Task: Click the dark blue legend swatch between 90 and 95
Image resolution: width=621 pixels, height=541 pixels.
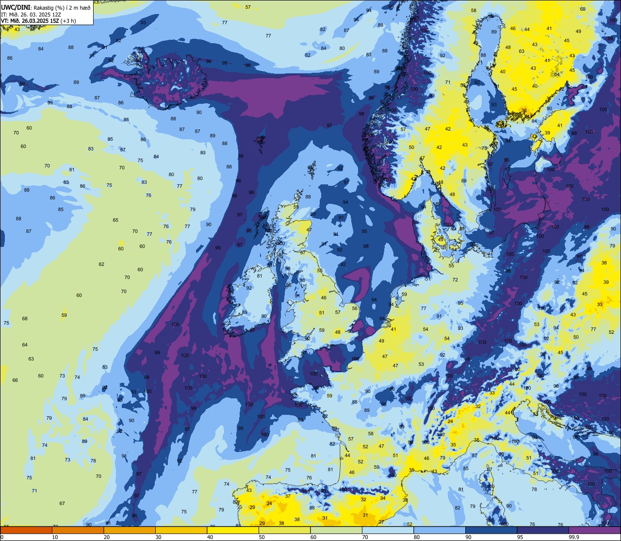Action: coord(491,530)
